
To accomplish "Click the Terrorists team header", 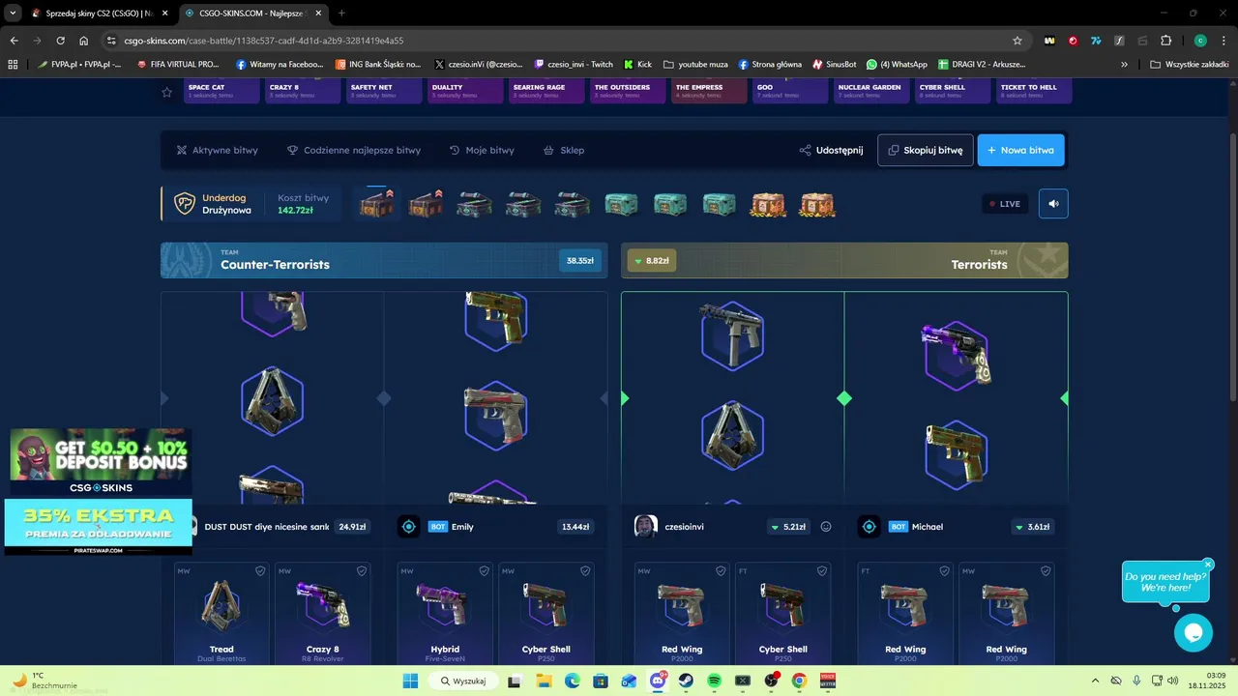I will pyautogui.click(x=844, y=260).
